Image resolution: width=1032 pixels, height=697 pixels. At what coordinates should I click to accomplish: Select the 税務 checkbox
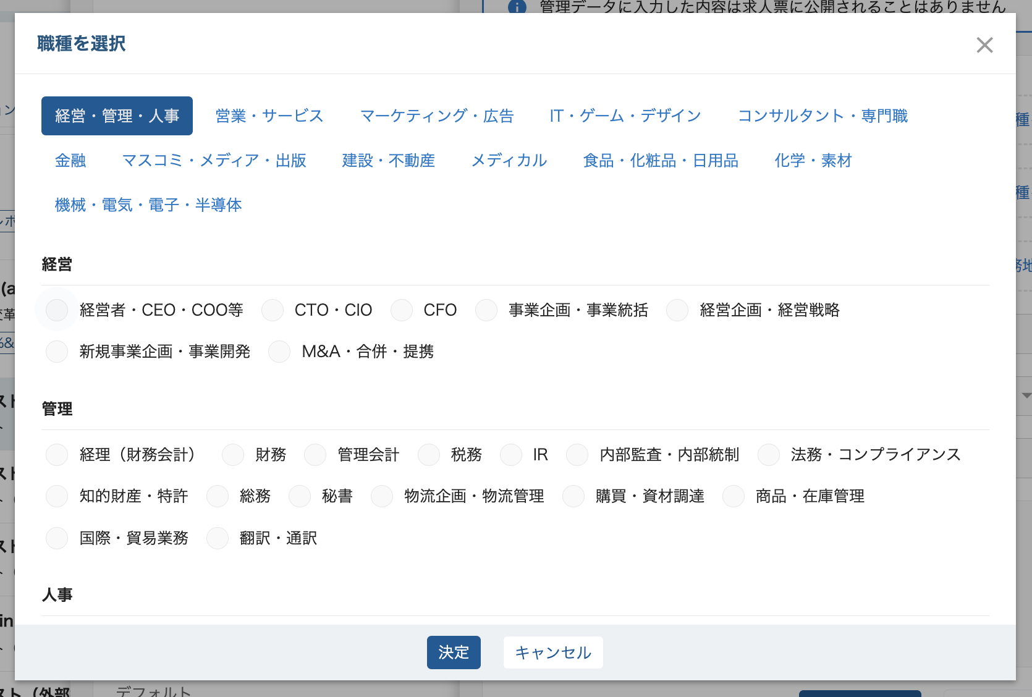(x=429, y=455)
